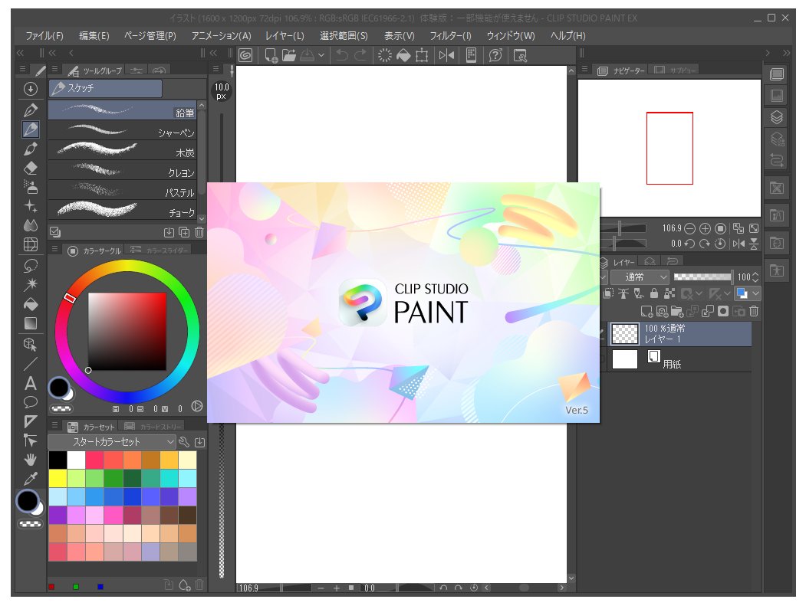
Task: Select the Airbrush tool
Action: [29, 188]
